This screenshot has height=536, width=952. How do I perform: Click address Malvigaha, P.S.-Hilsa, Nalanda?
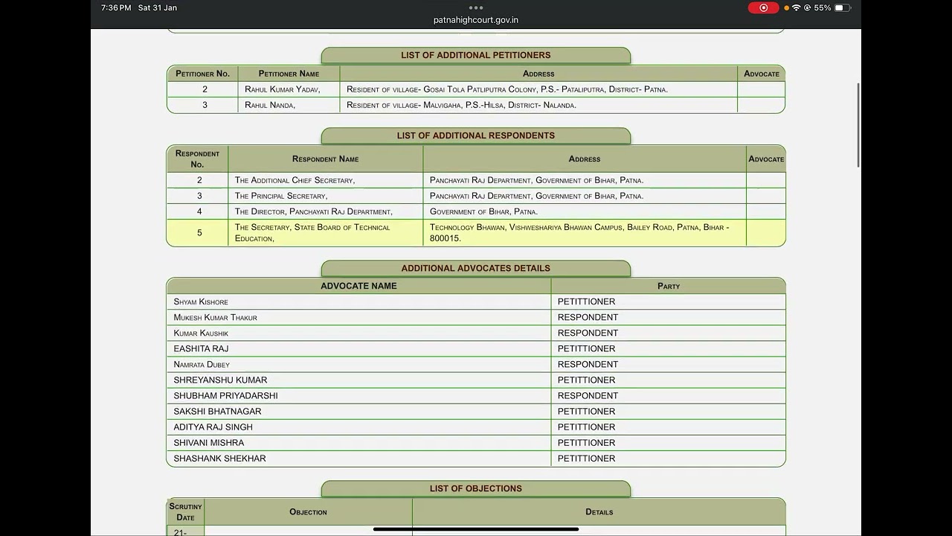(x=461, y=105)
